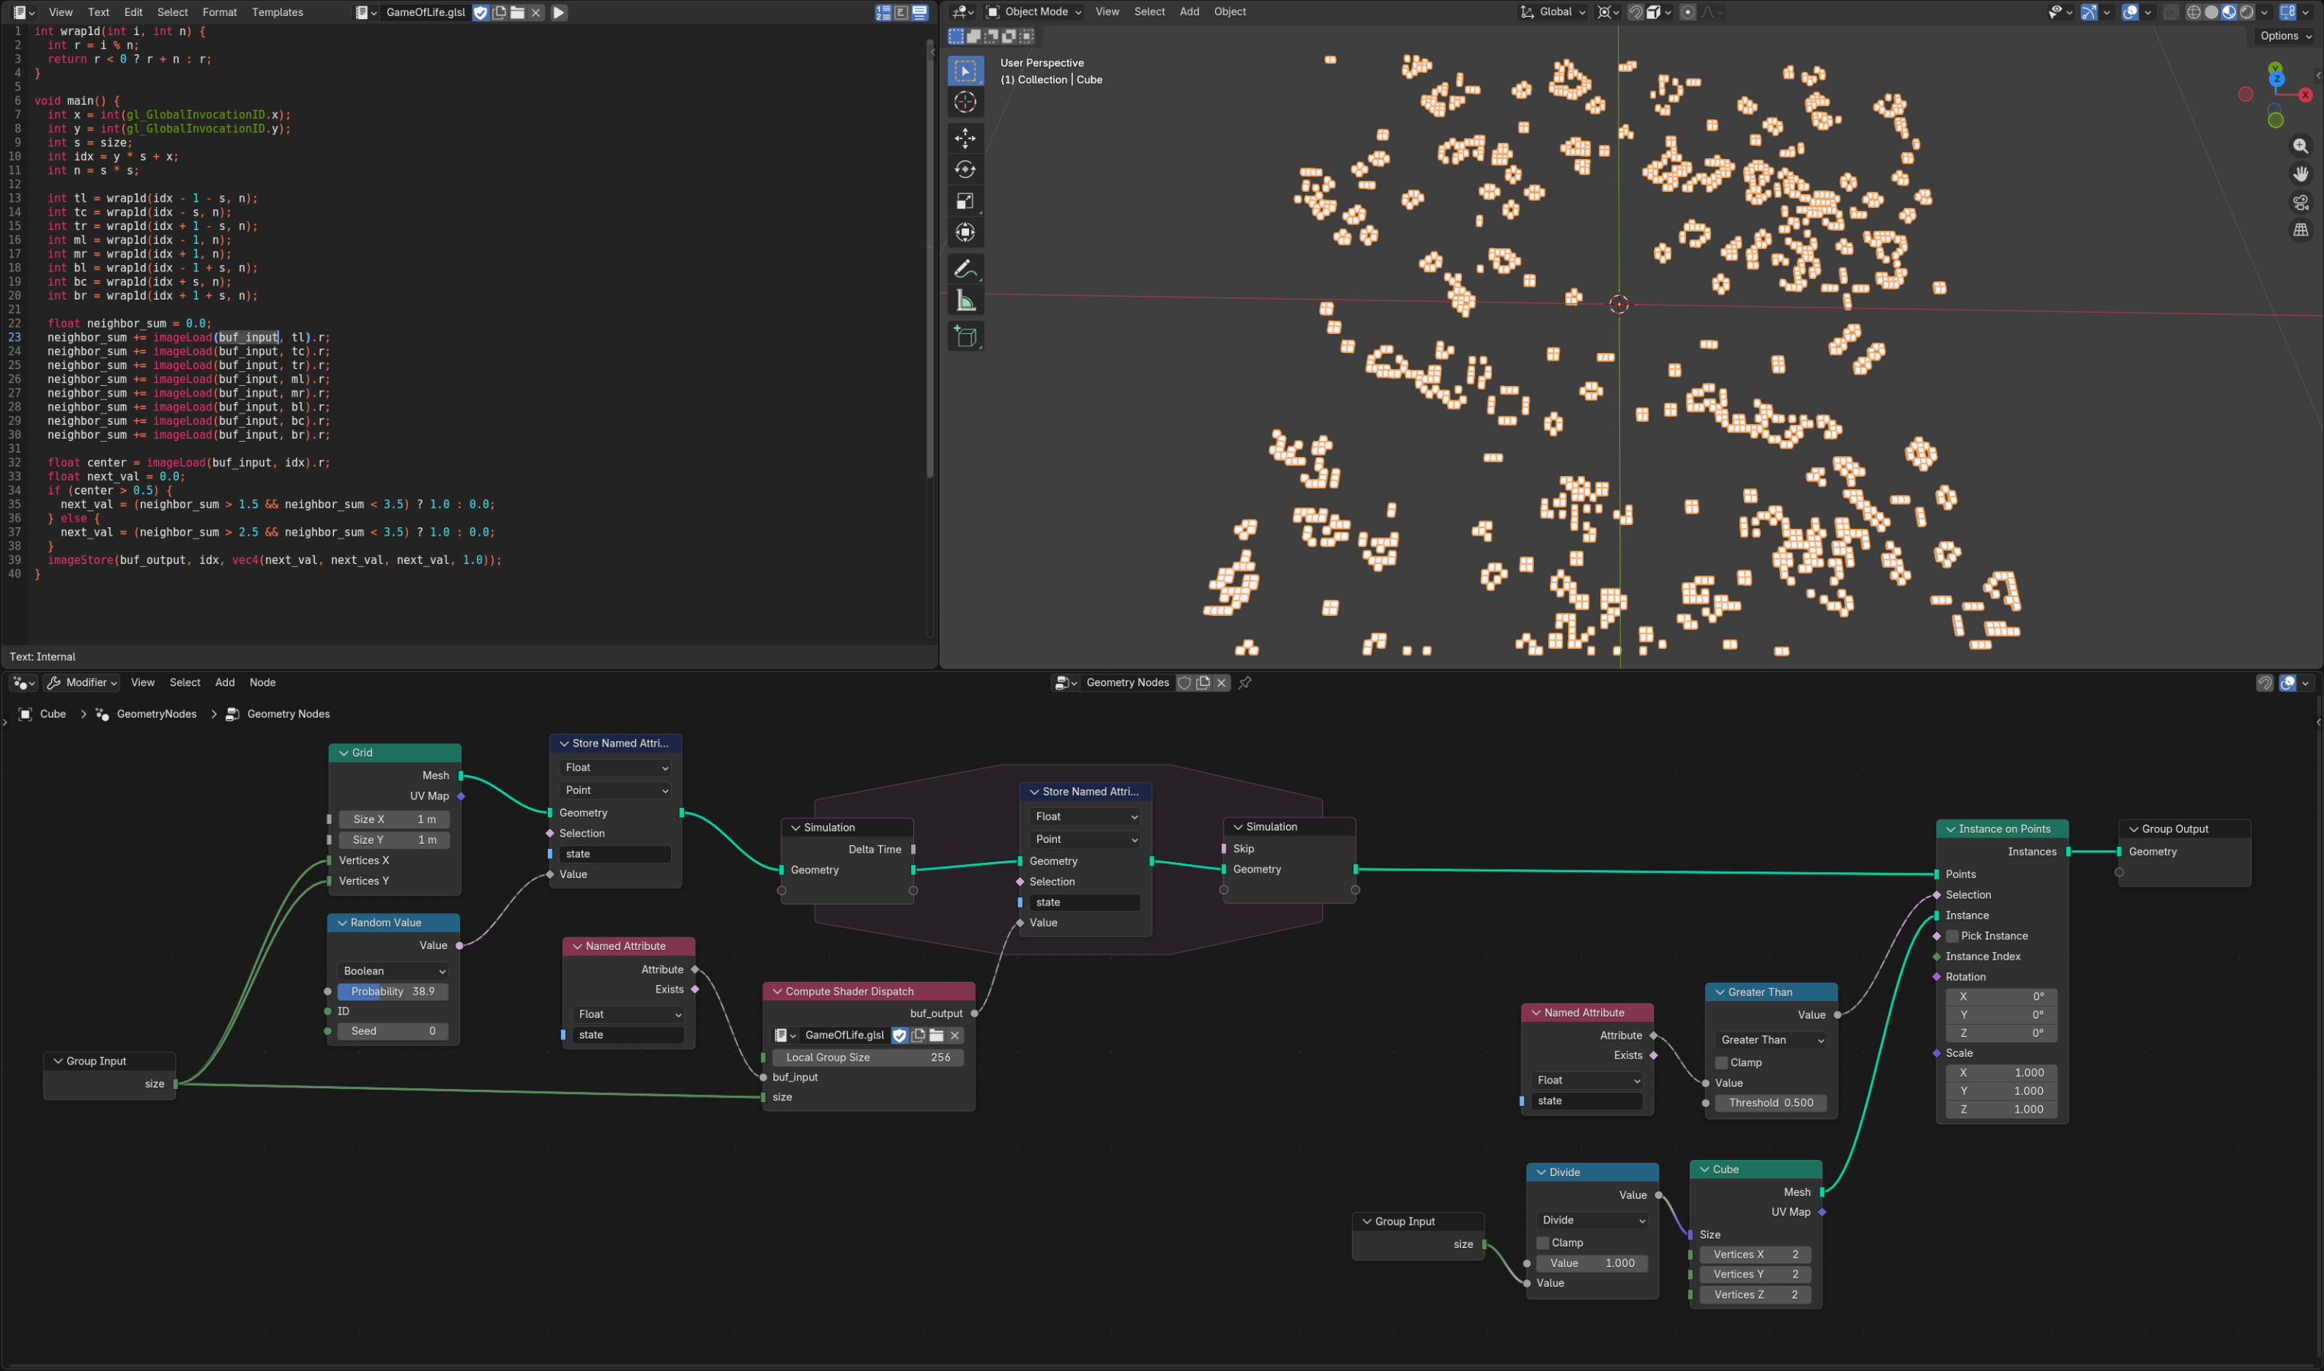Activate the Move tool
Screen dimensions: 2324x1371
click(x=965, y=138)
